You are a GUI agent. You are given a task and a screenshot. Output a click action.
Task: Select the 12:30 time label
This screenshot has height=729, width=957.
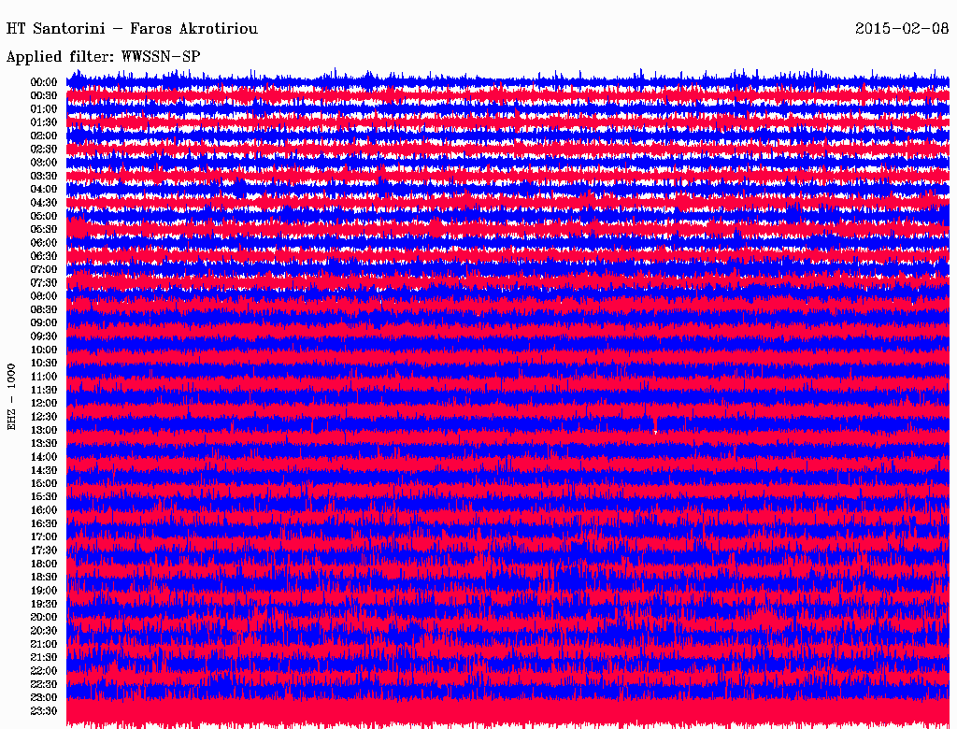coord(44,417)
